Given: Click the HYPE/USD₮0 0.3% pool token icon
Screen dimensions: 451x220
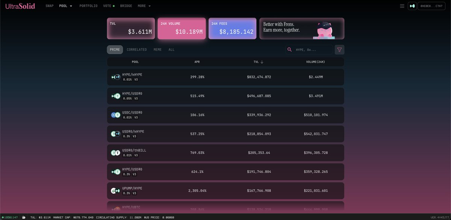Looking at the screenshot, I should [116, 172].
